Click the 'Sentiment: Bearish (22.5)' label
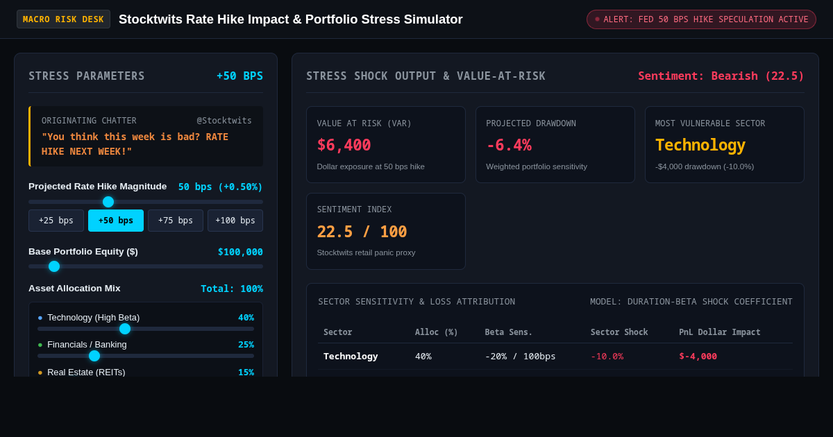This screenshot has height=437, width=833. (721, 76)
